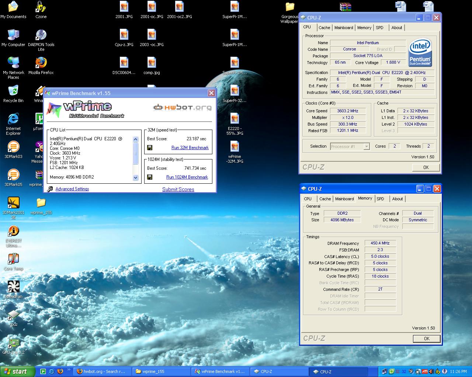Screen dimensions: 472x377
Task: Save the 32M best score via the floppy icon
Action: click(x=150, y=148)
